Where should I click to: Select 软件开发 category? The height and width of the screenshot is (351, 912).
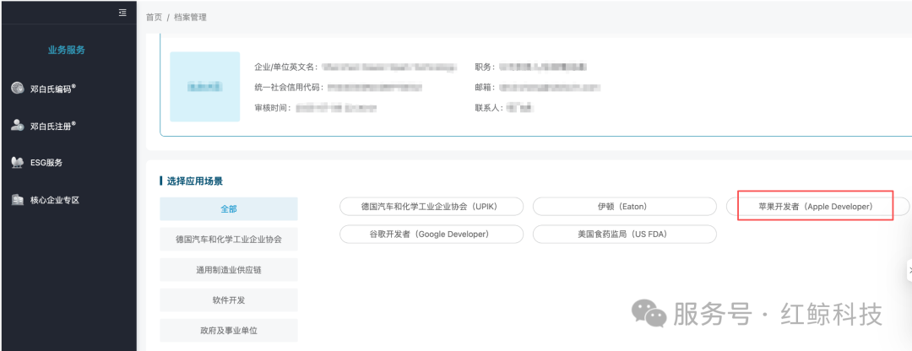(x=229, y=300)
